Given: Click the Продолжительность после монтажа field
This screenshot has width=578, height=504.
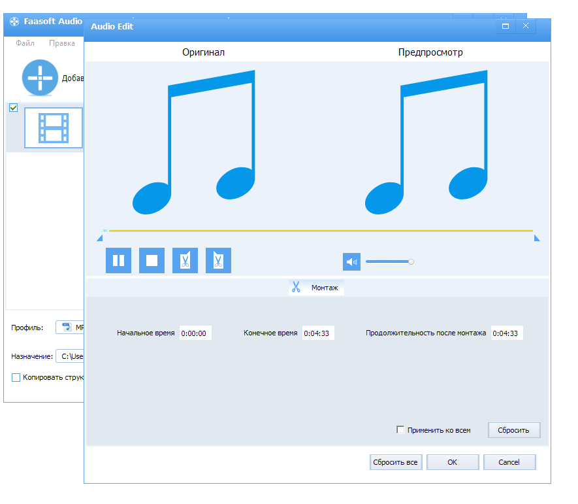Looking at the screenshot, I should point(507,333).
